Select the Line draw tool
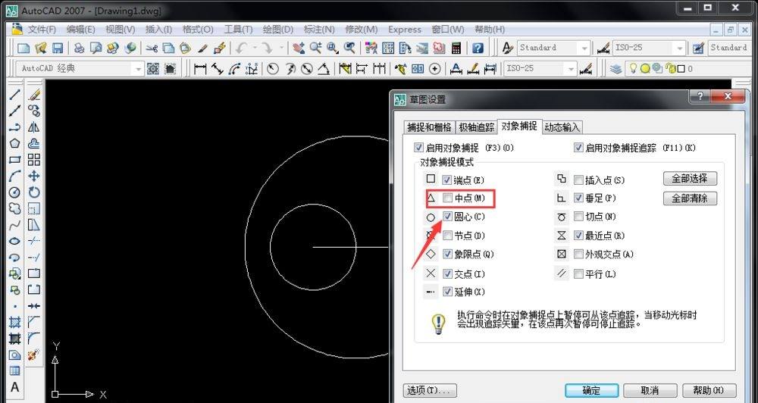This screenshot has height=403, width=758. 14,95
